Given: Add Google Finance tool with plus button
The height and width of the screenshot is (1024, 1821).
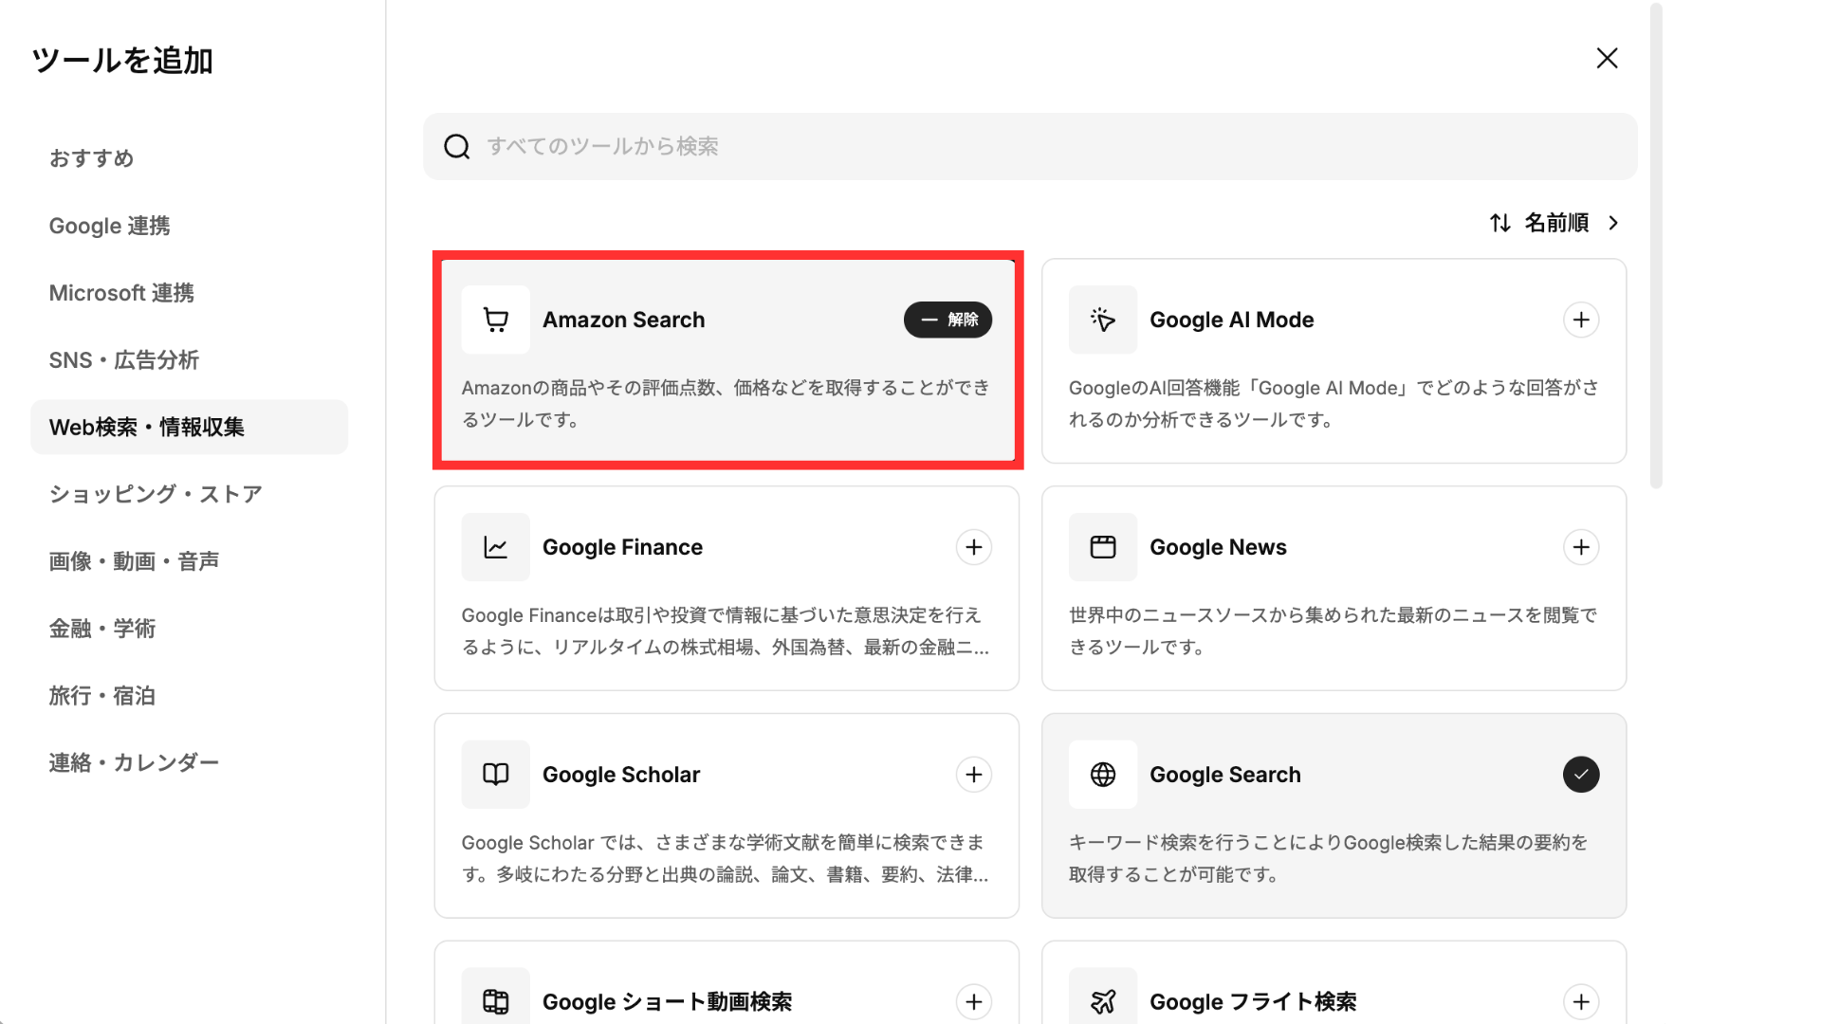Looking at the screenshot, I should (x=973, y=547).
